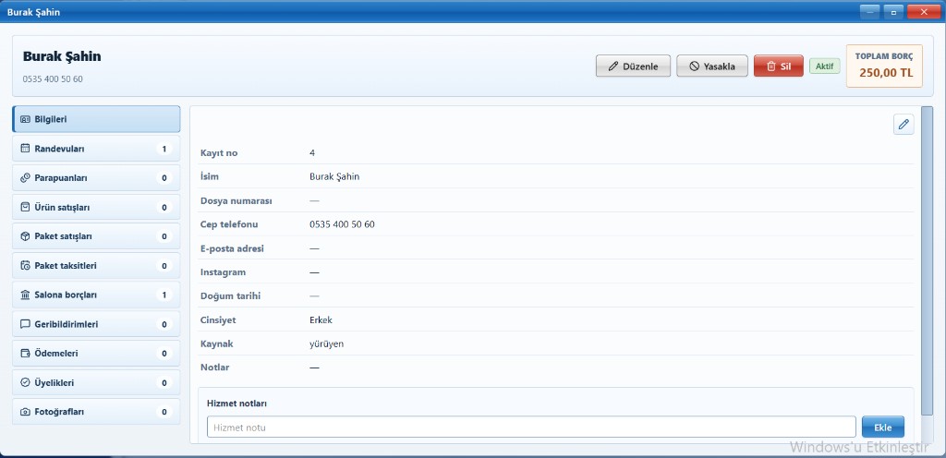Click the Salona borçları count badge 1

pyautogui.click(x=164, y=295)
